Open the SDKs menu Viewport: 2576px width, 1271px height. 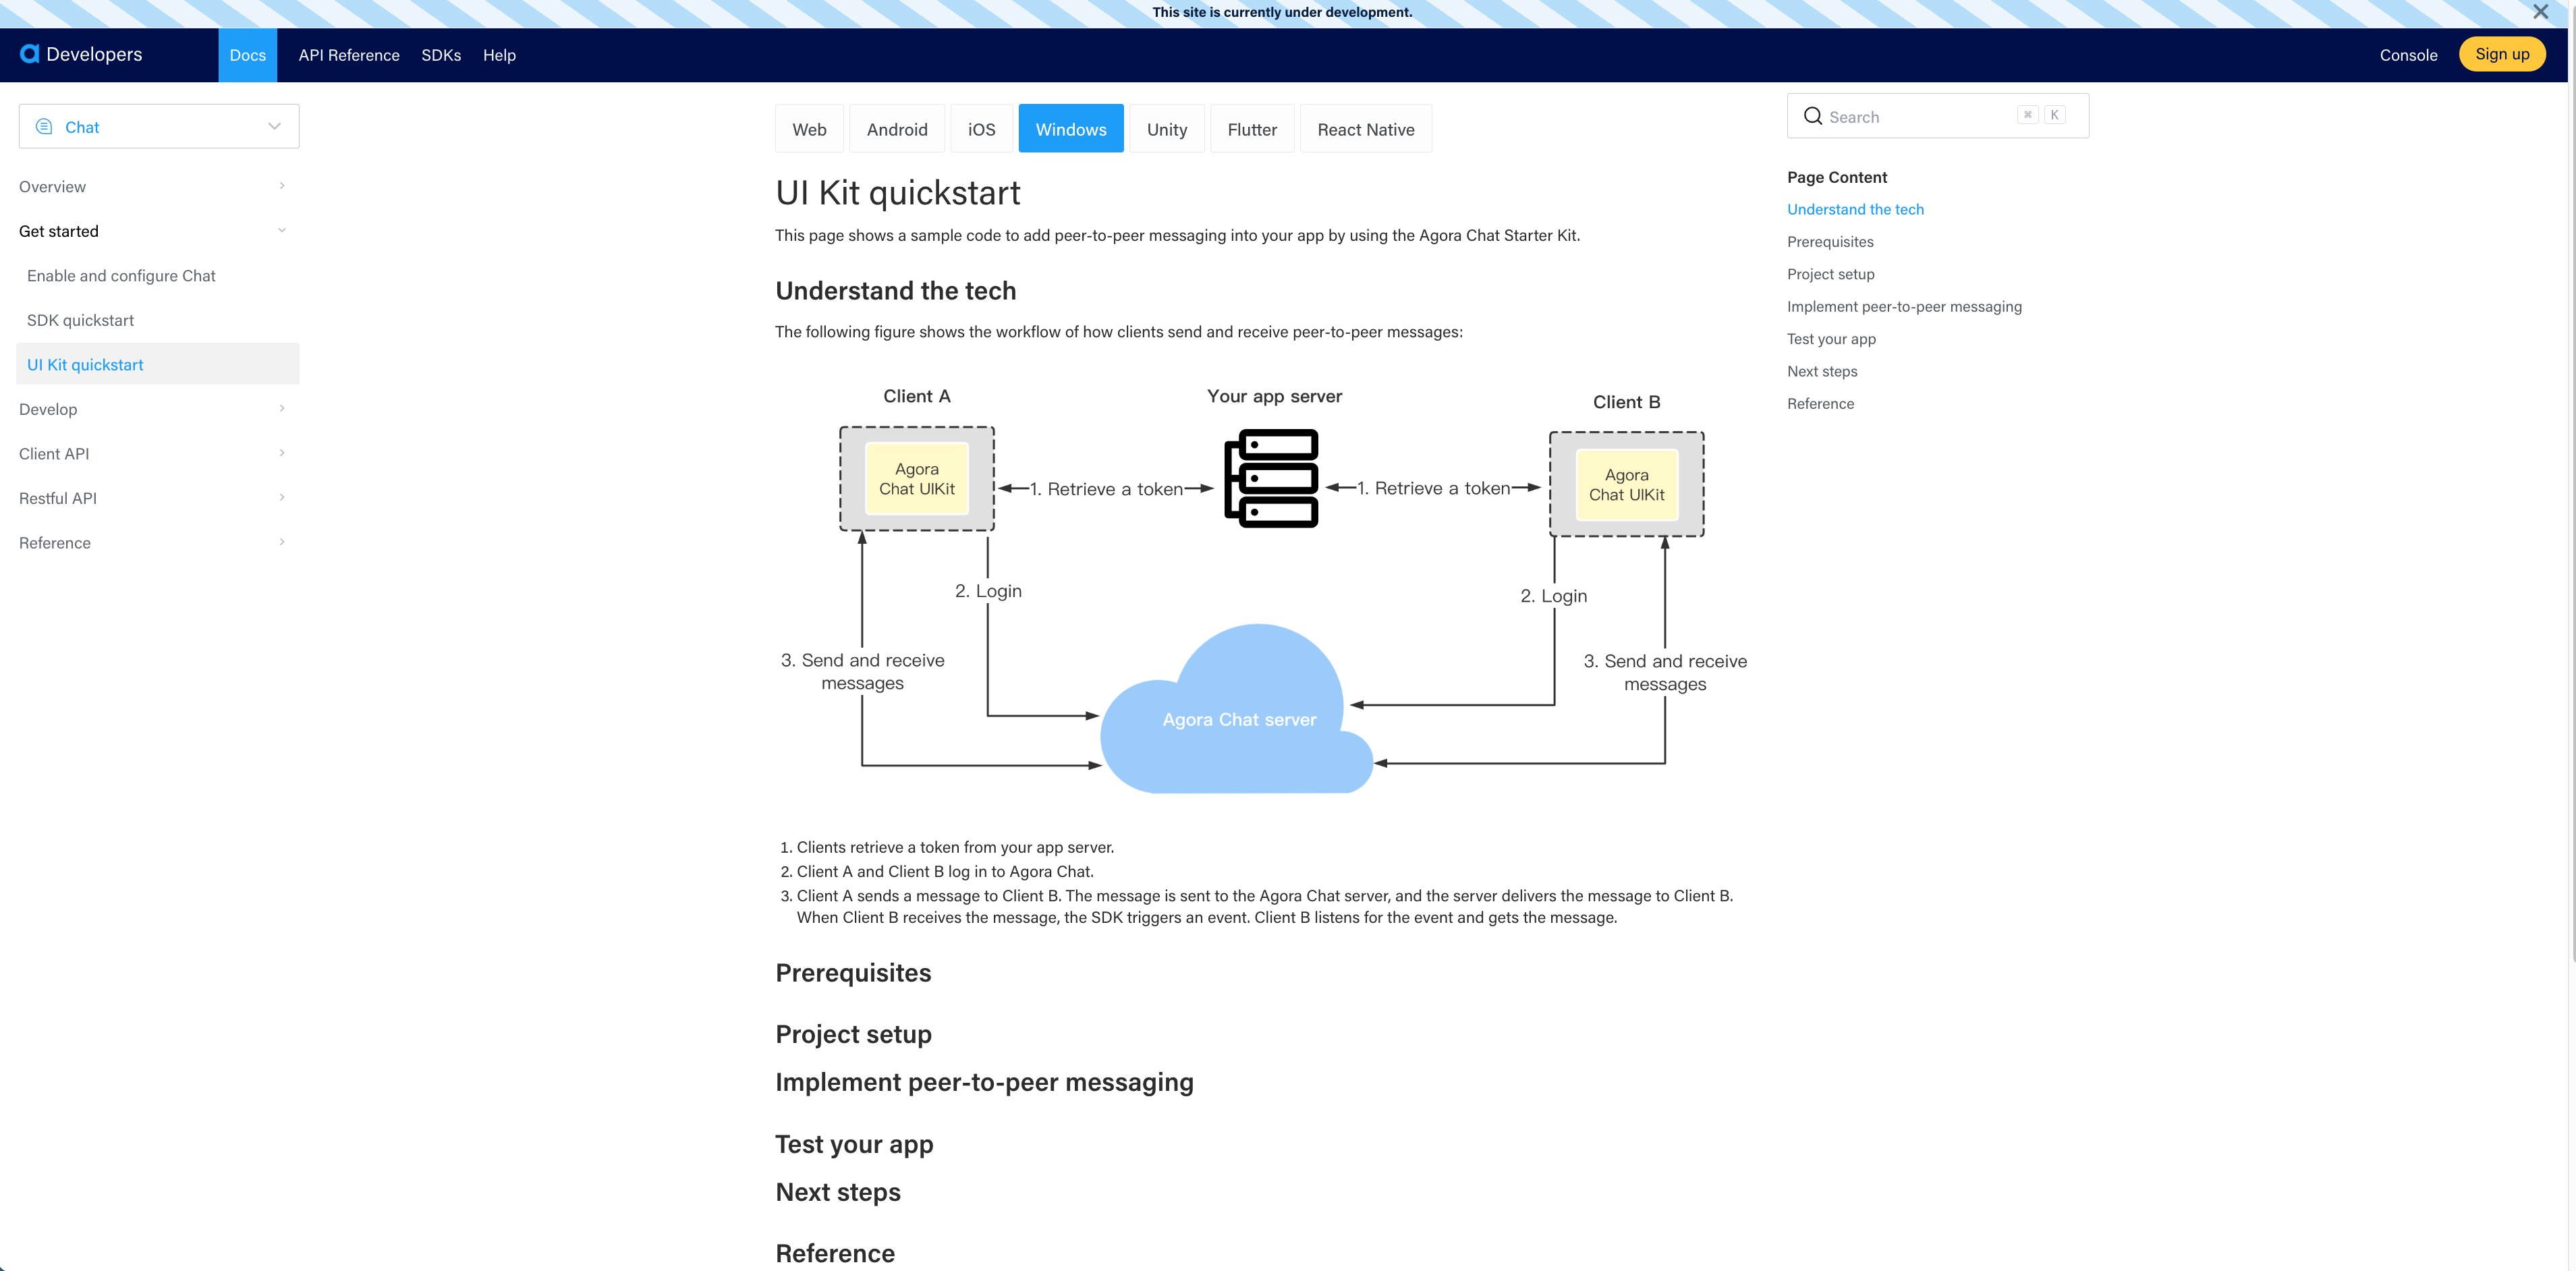(441, 55)
